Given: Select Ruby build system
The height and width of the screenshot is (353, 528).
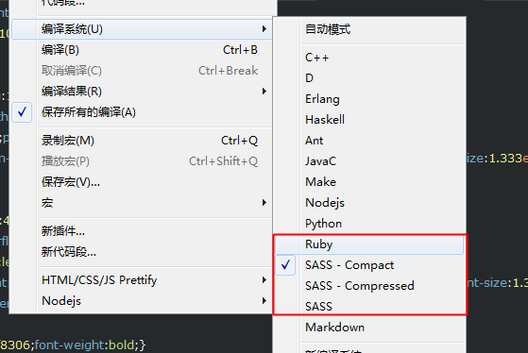Looking at the screenshot, I should [369, 244].
